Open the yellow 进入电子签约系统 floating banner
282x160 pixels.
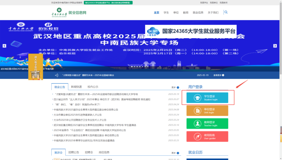[x=36, y=67]
